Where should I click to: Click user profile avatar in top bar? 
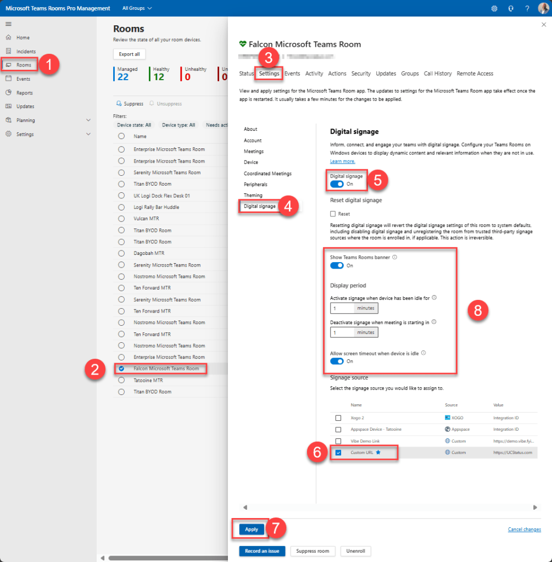(543, 8)
